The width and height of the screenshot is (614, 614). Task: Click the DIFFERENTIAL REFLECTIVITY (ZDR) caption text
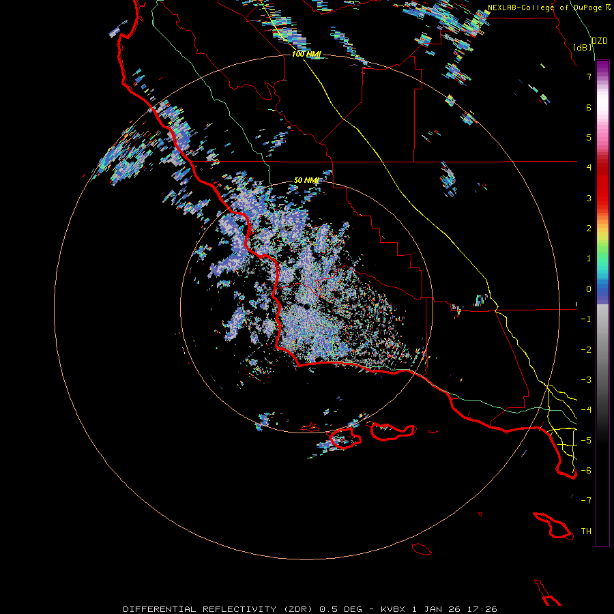(x=218, y=609)
